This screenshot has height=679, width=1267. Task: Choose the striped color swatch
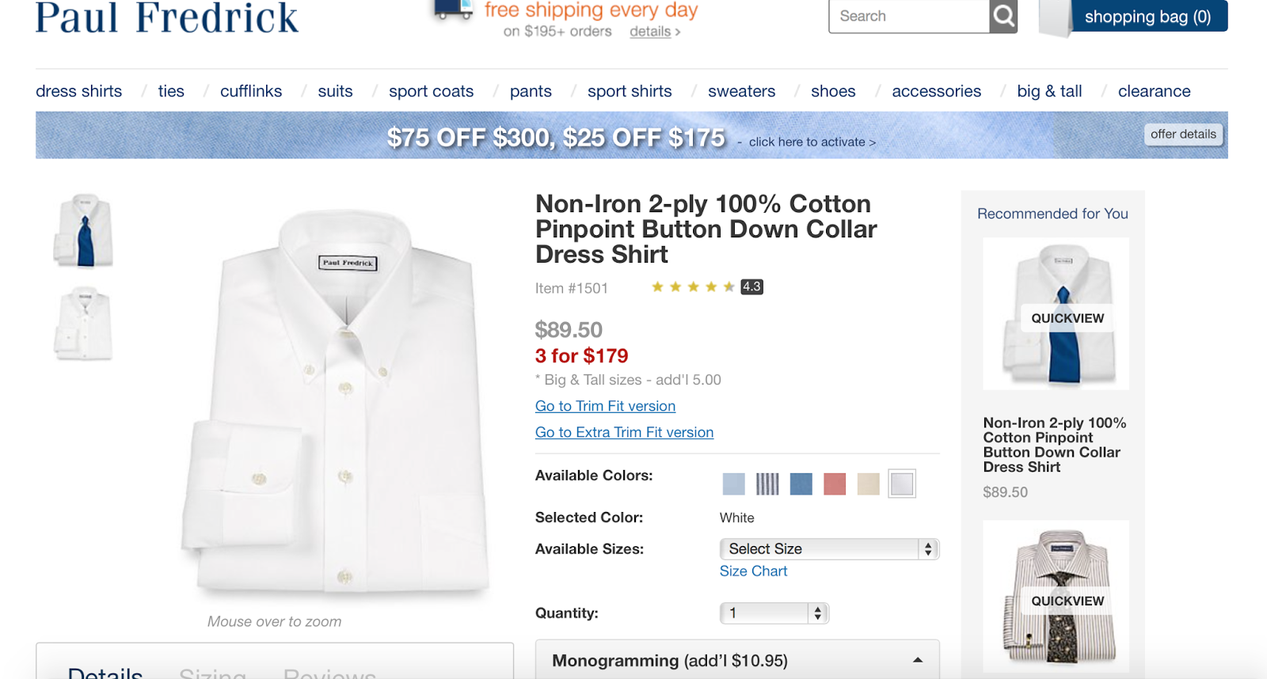point(767,484)
